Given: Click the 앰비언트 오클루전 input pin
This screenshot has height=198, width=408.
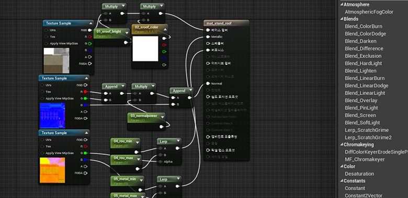Looking at the screenshot, I should [208, 137].
